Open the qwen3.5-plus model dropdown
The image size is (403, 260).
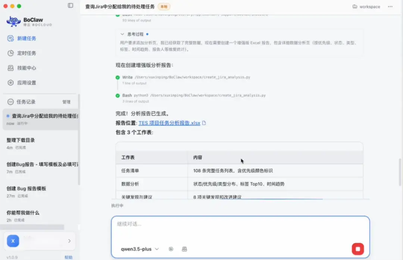coord(140,249)
